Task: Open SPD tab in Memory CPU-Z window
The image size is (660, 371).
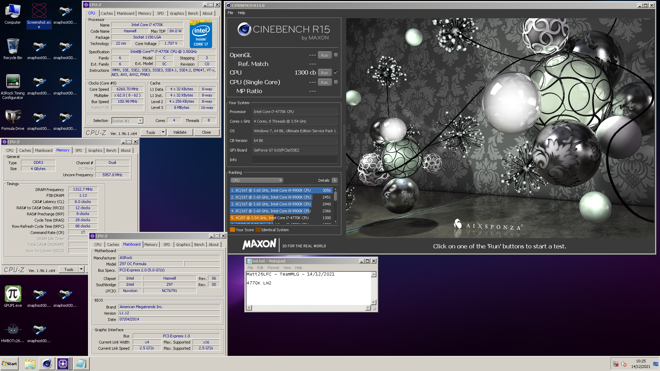Action: (79, 150)
